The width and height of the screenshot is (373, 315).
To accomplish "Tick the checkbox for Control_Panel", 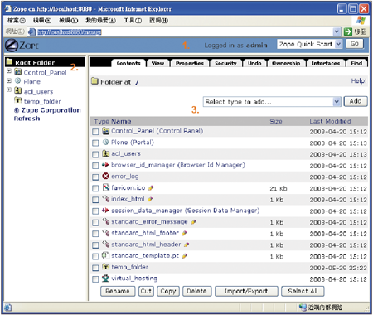I will 95,132.
